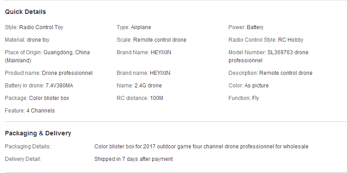Click the Packaging & Delivery heading
Image resolution: width=347 pixels, height=173 pixels.
(38, 133)
